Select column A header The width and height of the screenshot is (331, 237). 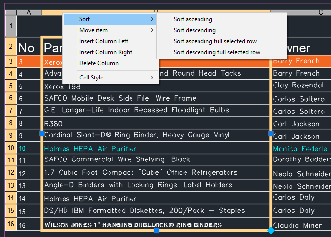point(29,12)
